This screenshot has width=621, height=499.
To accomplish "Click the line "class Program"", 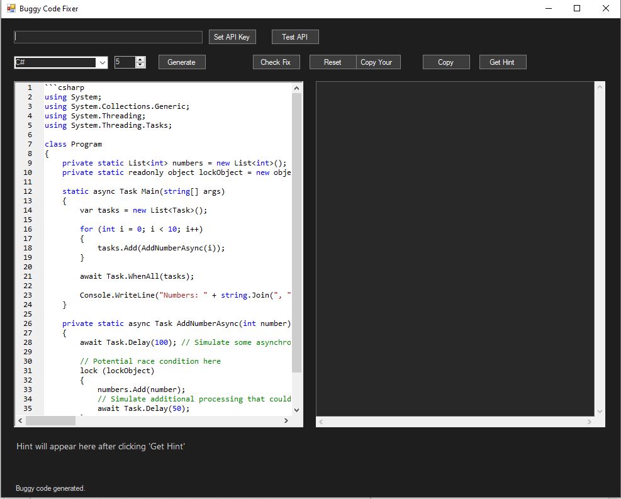I will point(73,144).
